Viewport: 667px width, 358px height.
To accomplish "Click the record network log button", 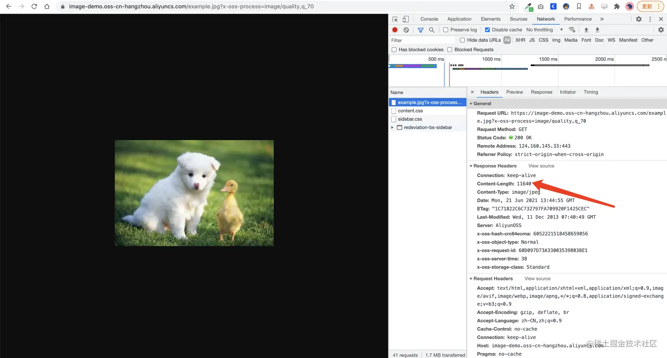I will point(395,30).
